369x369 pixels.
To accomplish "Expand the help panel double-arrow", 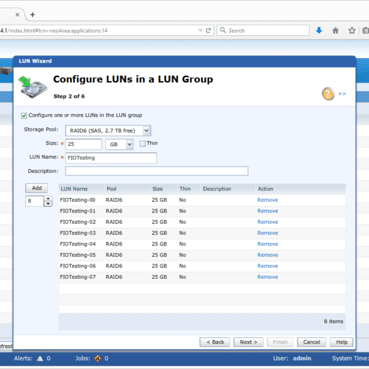I will 342,93.
